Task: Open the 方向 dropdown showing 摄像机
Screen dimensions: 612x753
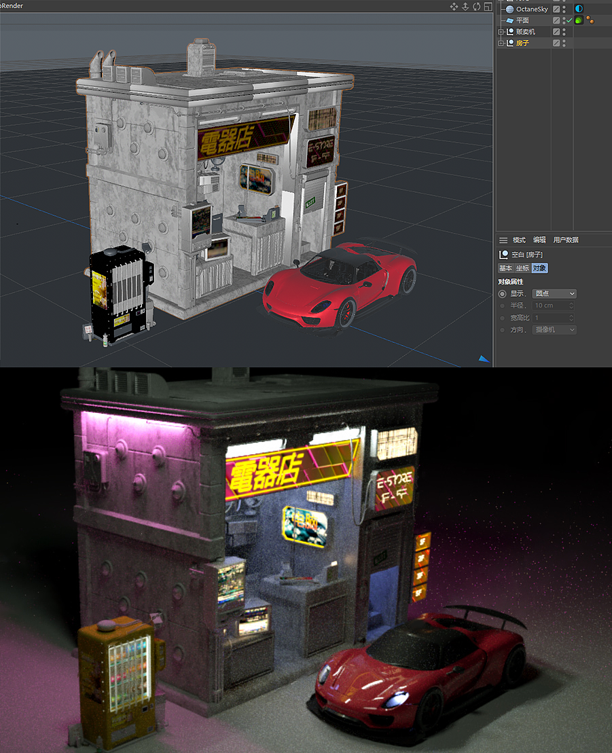Action: 554,330
